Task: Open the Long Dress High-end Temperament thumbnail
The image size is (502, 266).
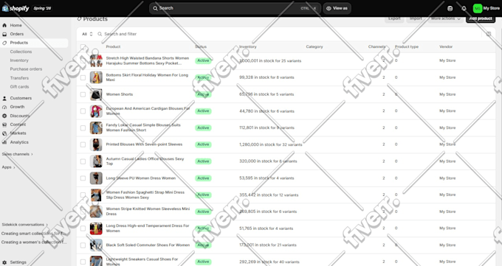Action: (96, 228)
